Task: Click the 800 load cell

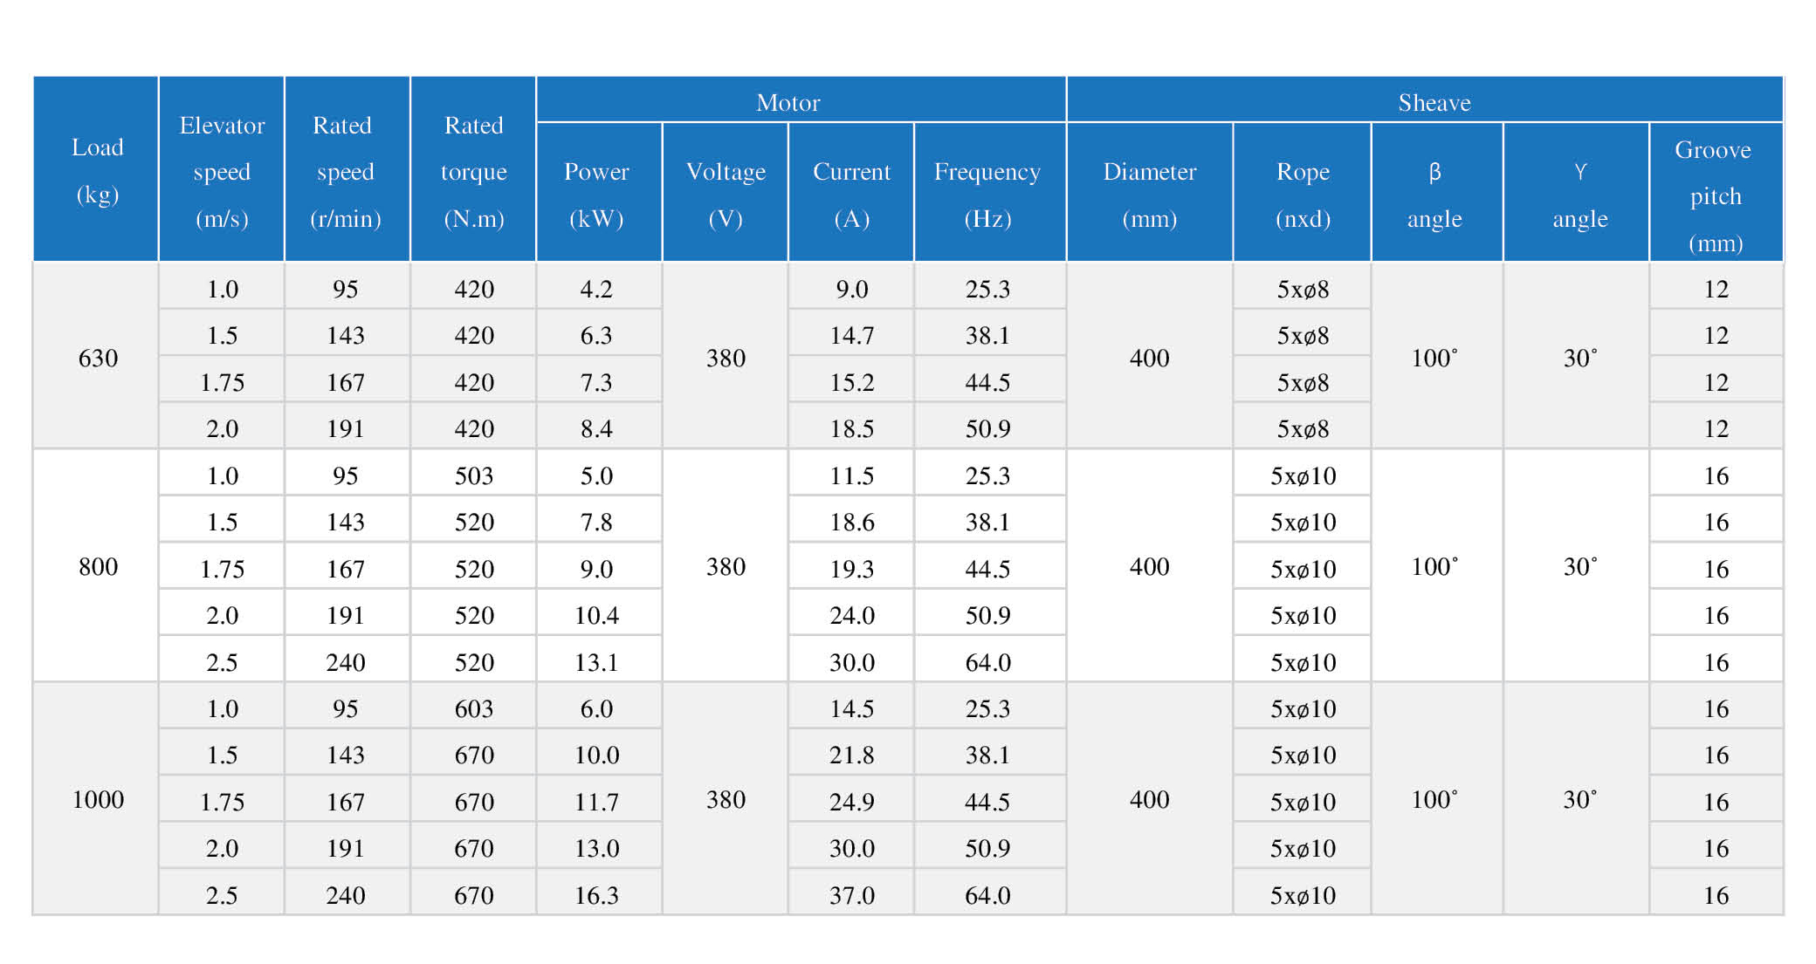Action: pyautogui.click(x=96, y=566)
